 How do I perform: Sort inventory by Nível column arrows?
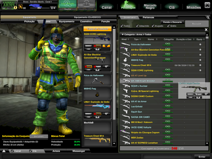click(x=128, y=39)
